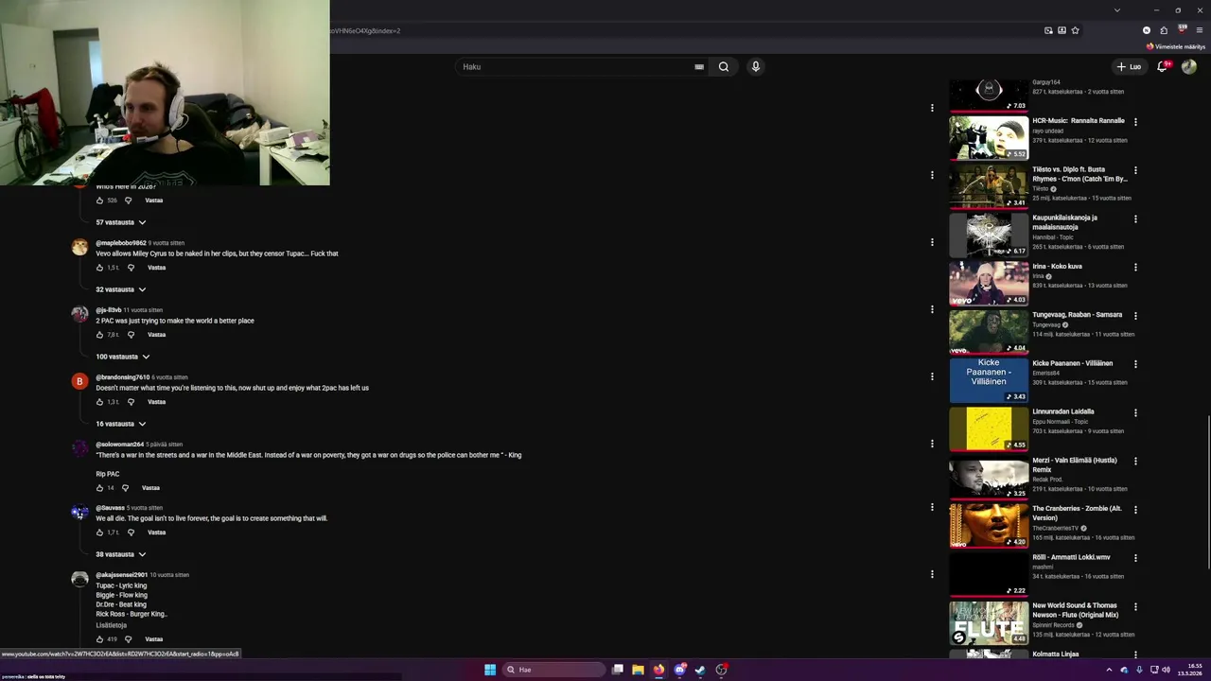Expand the 100 vastausta replies
Image resolution: width=1211 pixels, height=681 pixels.
coord(123,357)
